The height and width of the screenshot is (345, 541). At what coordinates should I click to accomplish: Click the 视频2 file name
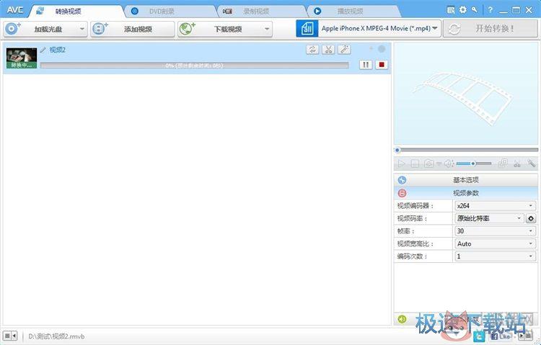click(57, 50)
